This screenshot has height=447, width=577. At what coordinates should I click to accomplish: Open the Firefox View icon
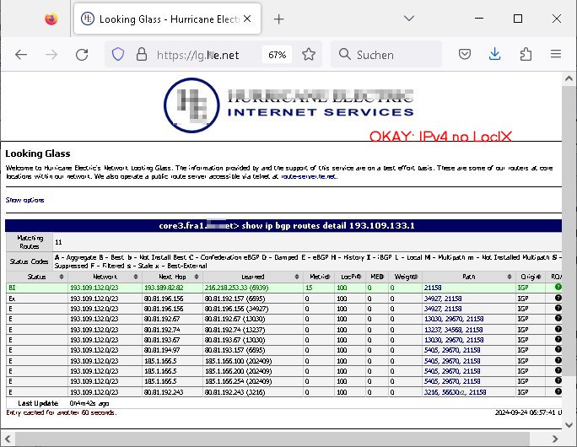click(51, 19)
